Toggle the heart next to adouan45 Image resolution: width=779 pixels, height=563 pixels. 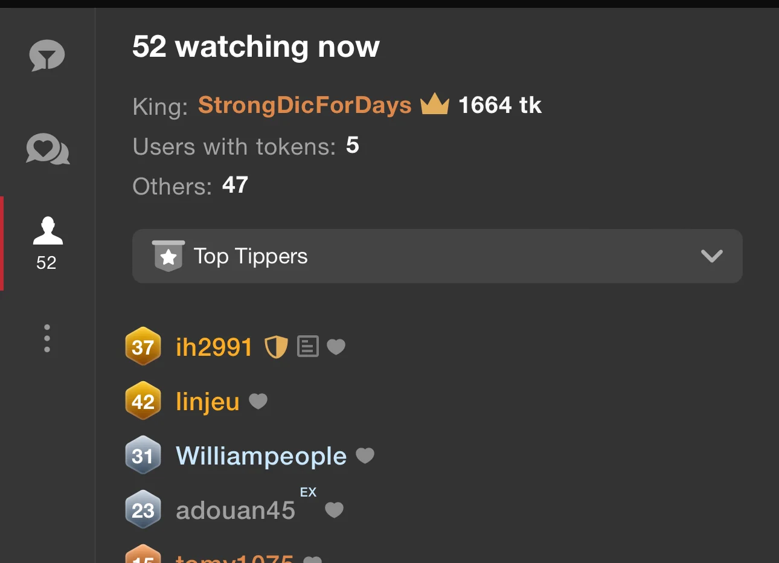click(x=335, y=510)
